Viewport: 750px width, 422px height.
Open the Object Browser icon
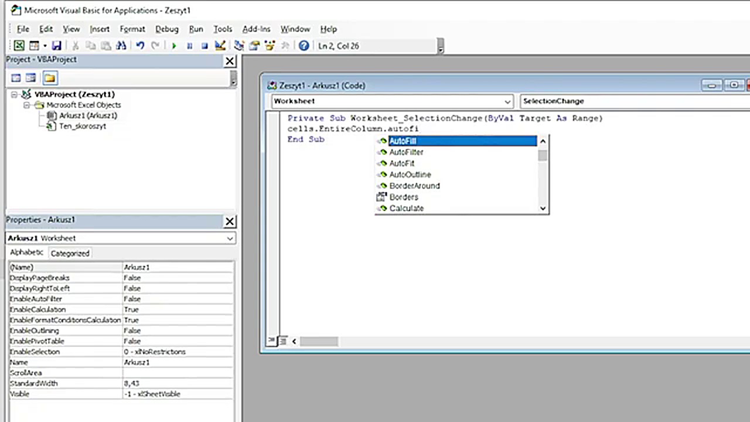click(270, 46)
